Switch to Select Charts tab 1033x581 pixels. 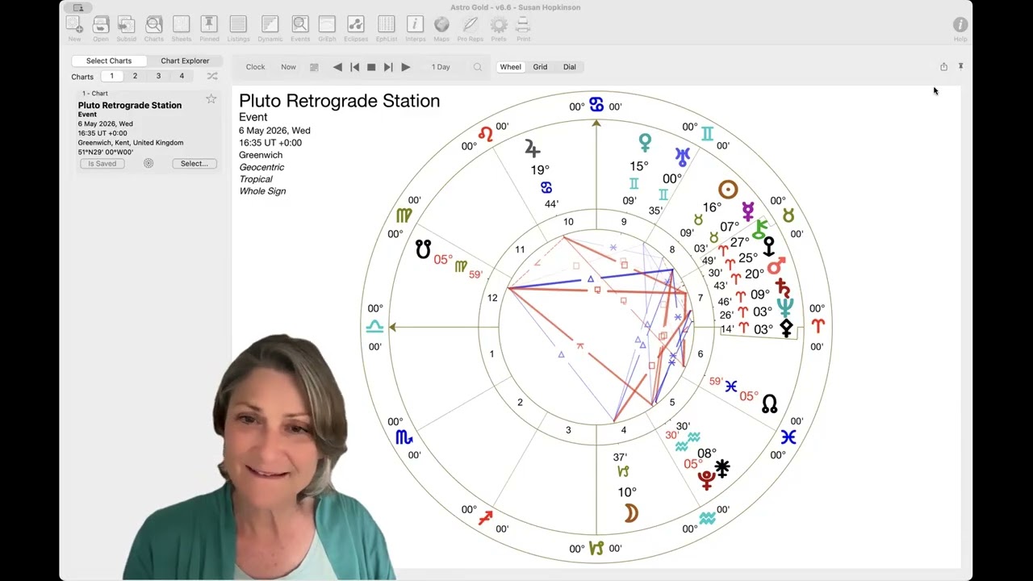[109, 61]
